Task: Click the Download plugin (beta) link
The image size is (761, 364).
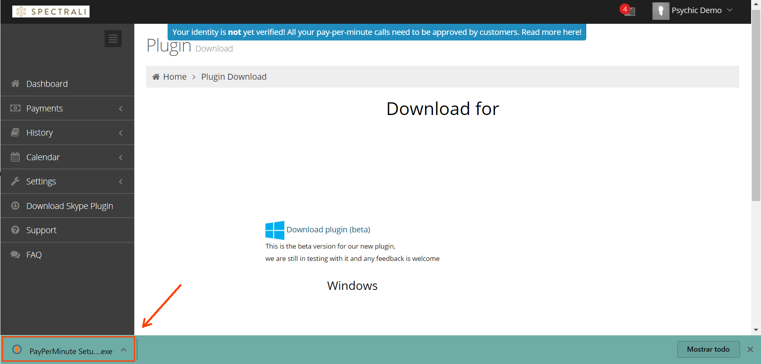Action: point(328,230)
